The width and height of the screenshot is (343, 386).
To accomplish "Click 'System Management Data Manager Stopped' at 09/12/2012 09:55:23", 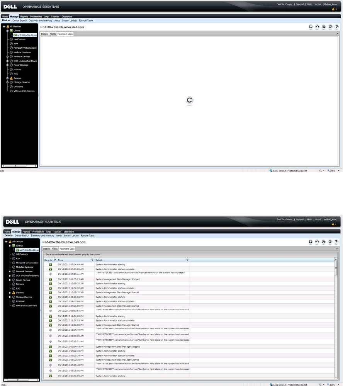I will [117, 279].
